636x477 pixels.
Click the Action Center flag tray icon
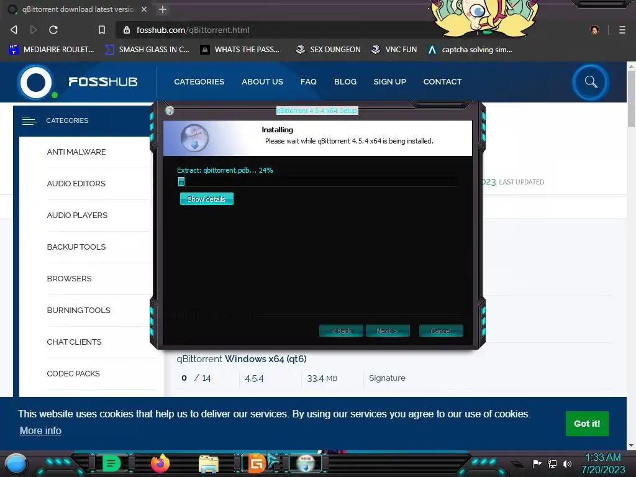pos(537,463)
